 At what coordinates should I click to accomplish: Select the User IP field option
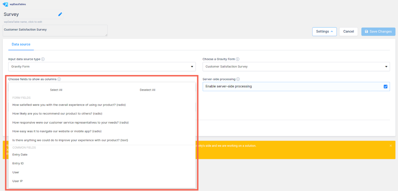18,181
